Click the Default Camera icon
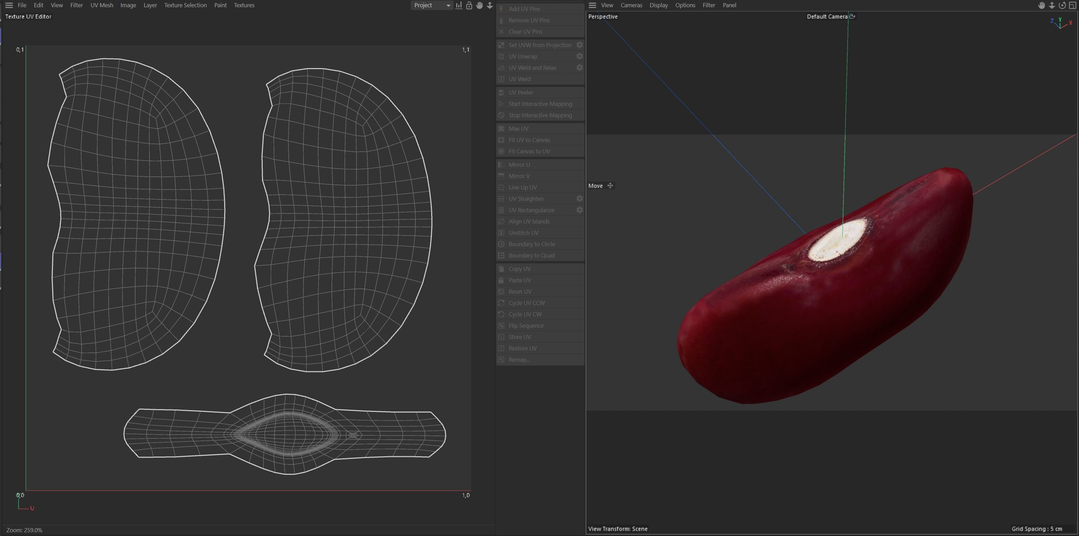1079x536 pixels. coord(852,17)
